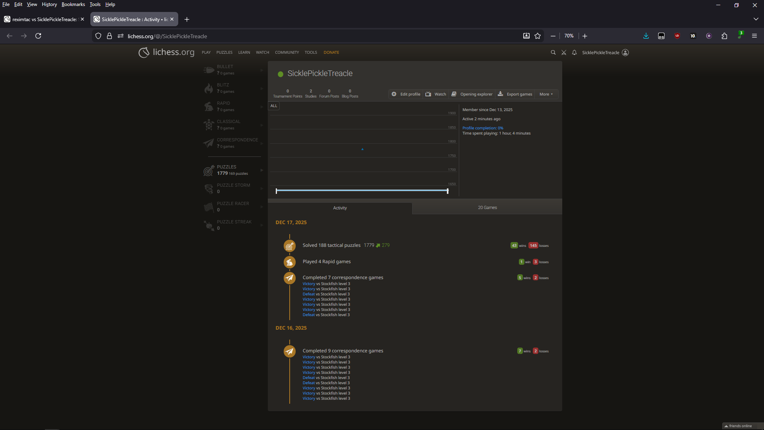Bookmark page with star icon
This screenshot has width=764, height=430.
[538, 36]
